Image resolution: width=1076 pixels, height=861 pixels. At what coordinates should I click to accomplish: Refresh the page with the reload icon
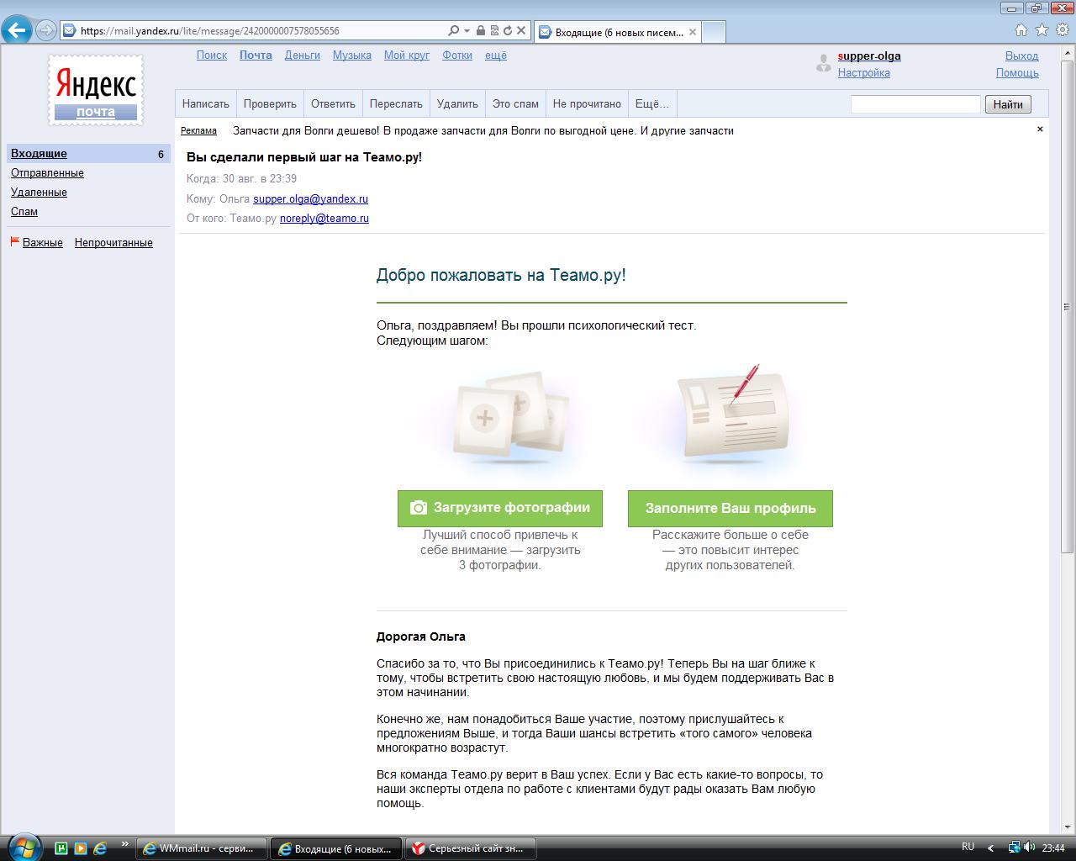pyautogui.click(x=508, y=31)
